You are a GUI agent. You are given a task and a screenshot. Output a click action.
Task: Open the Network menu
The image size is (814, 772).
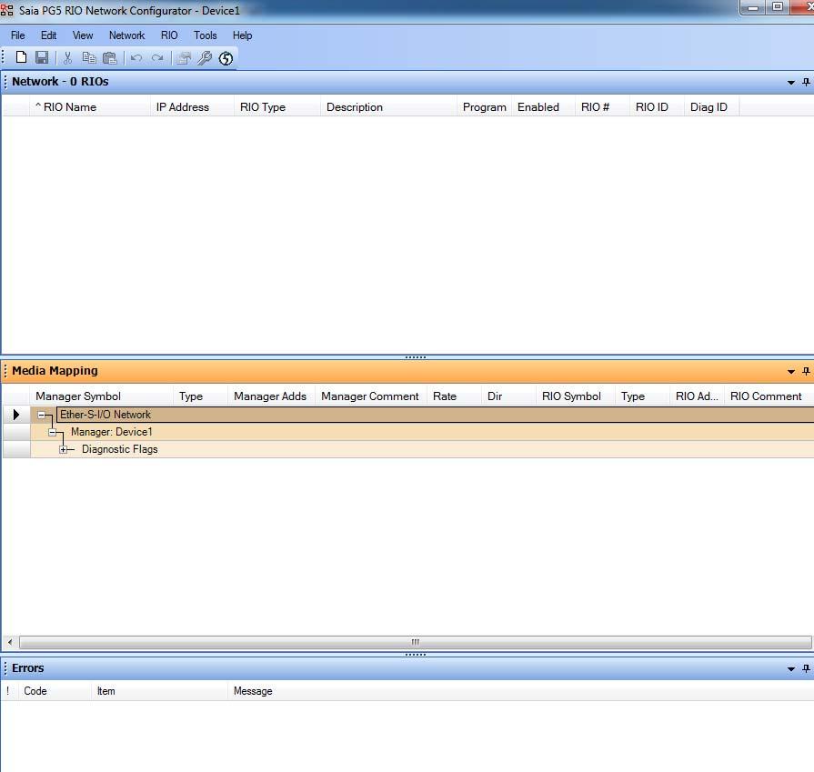coord(126,35)
